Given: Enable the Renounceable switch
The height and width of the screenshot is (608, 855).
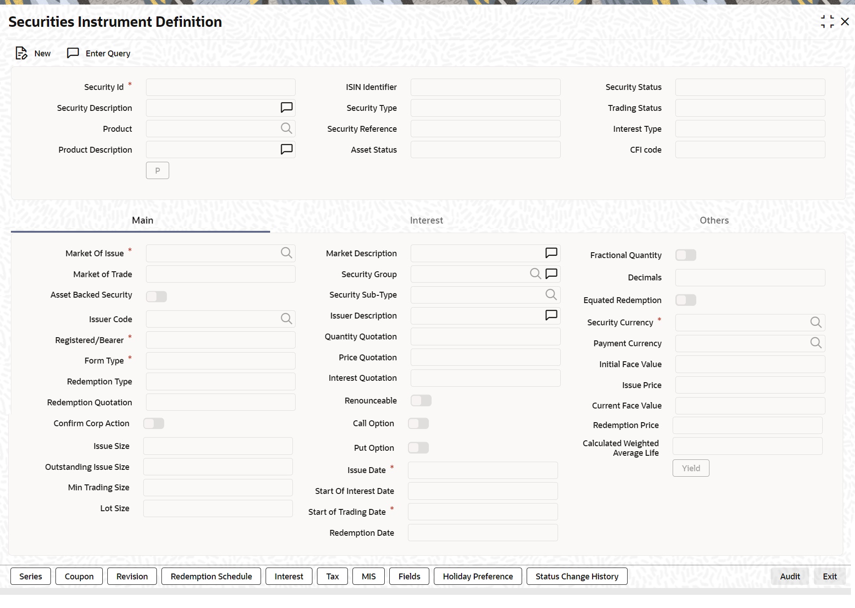Looking at the screenshot, I should pyautogui.click(x=421, y=401).
